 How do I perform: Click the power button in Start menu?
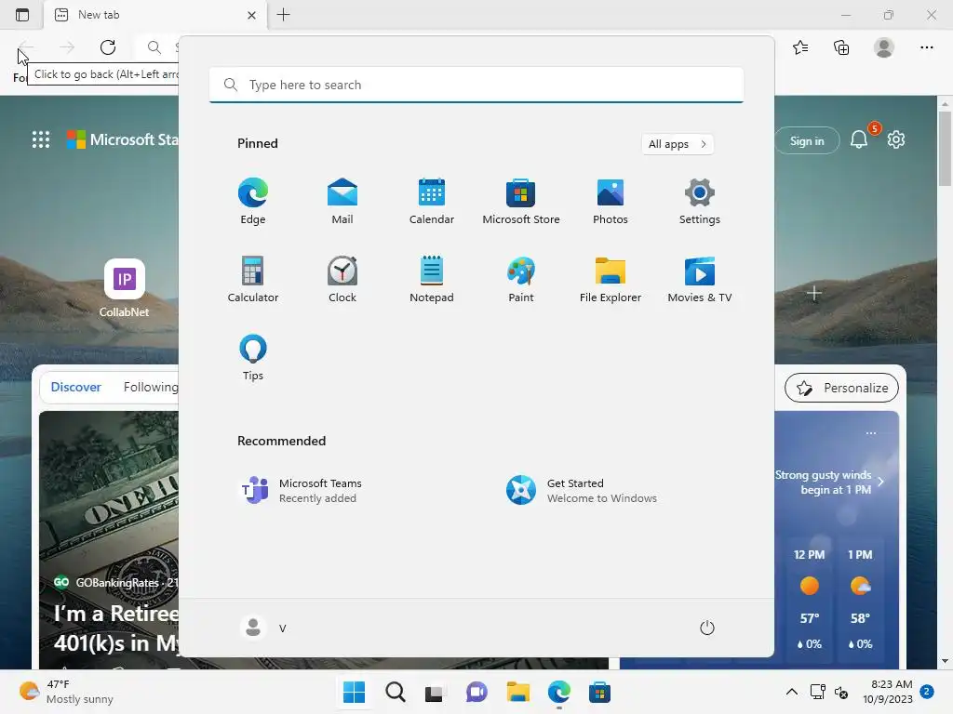coord(707,628)
